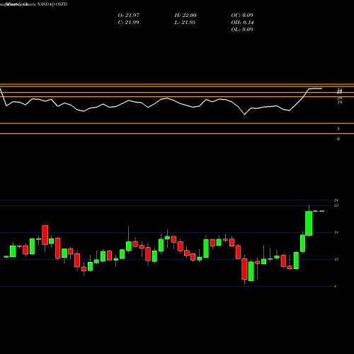Click the '18' indicator axis label
The width and height of the screenshot is (354, 354).
click(x=340, y=103)
